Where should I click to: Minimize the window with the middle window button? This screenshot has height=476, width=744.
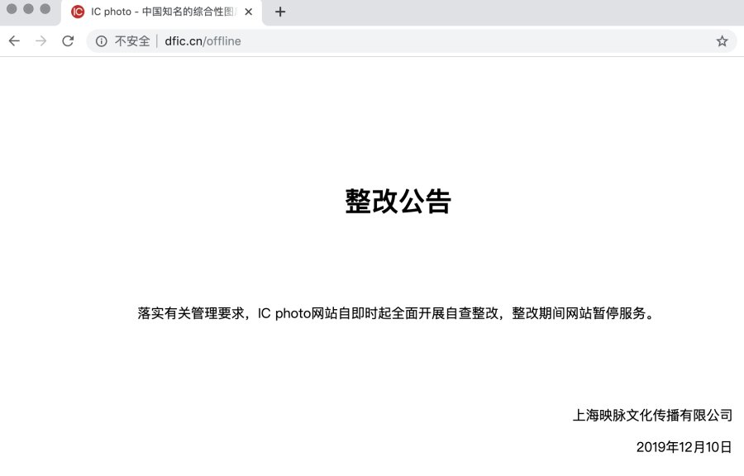click(x=28, y=9)
